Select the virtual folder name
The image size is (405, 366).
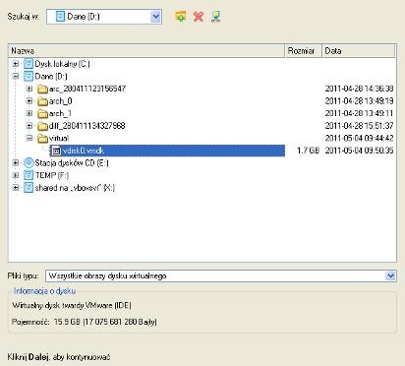pyautogui.click(x=59, y=138)
